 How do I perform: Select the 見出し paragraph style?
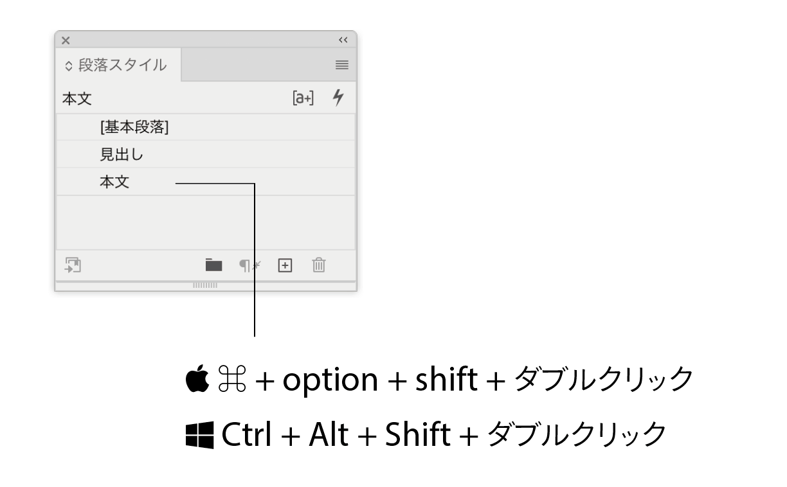point(206,154)
